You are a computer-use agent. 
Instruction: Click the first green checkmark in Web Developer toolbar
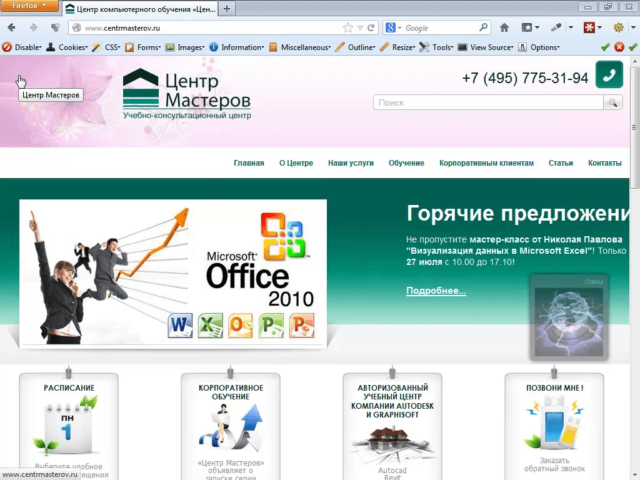(605, 47)
